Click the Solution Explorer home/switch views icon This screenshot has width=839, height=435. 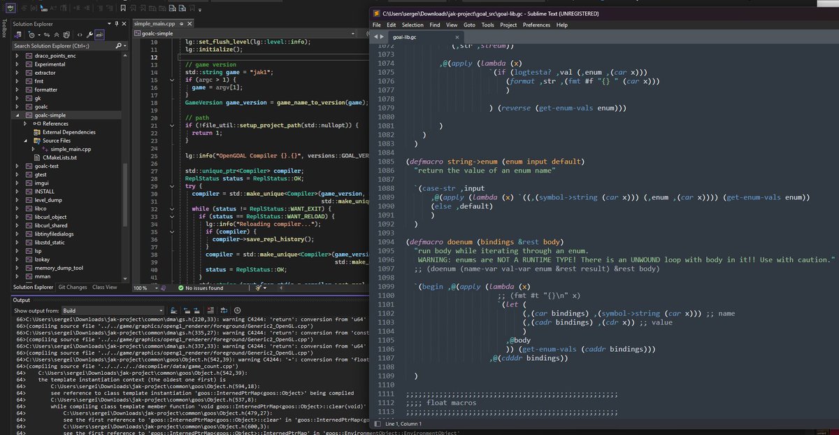coord(17,35)
